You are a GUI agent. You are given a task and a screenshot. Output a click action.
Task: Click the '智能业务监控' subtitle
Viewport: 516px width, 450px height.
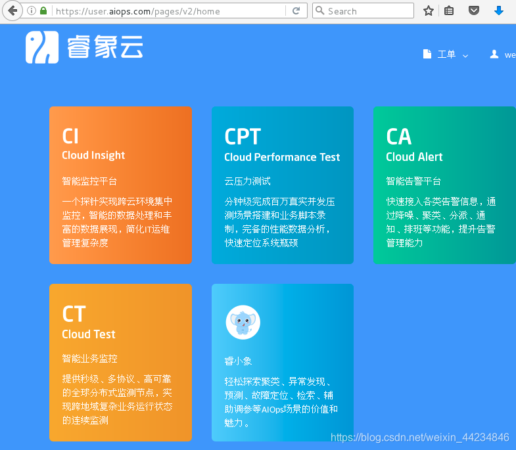pos(89,359)
